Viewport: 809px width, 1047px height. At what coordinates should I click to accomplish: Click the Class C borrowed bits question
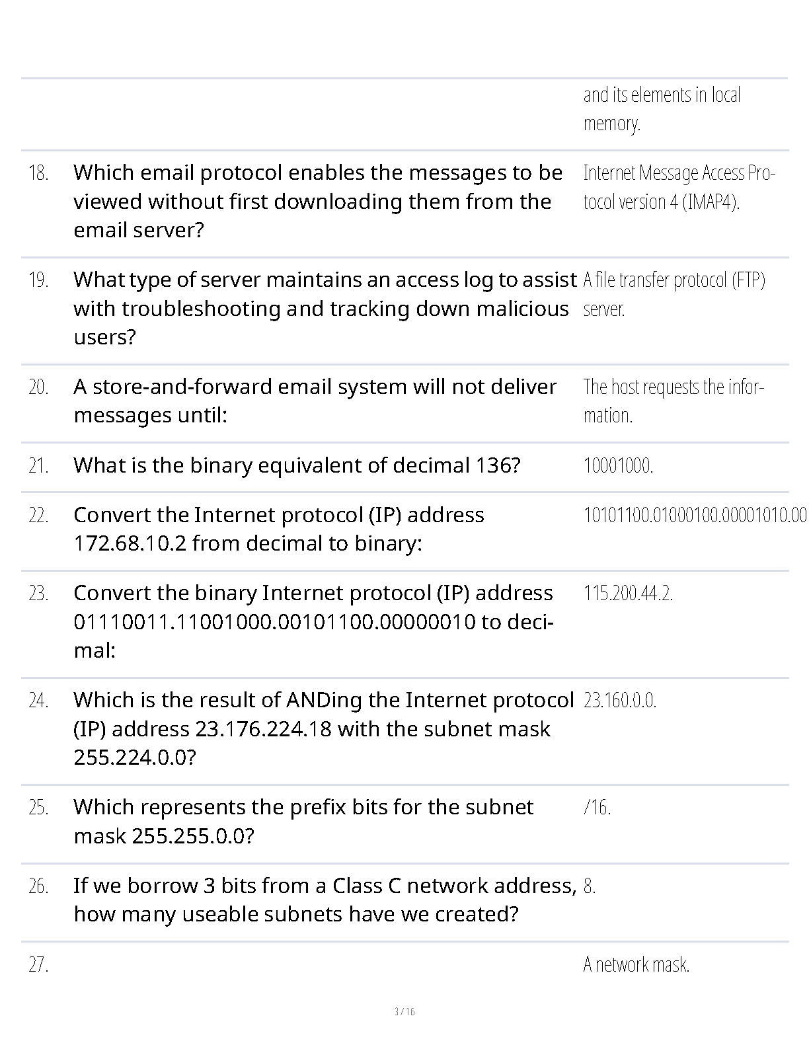tap(325, 900)
